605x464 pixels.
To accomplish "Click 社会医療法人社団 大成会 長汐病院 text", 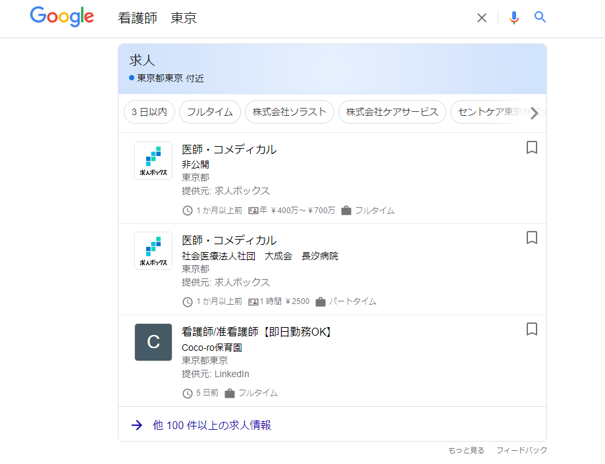I will 260,256.
